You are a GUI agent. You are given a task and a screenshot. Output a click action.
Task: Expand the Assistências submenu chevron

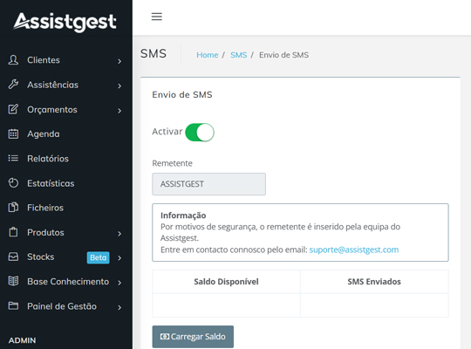pyautogui.click(x=119, y=86)
